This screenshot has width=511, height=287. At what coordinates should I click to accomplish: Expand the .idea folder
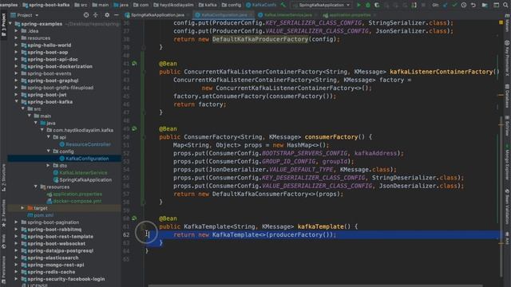[16, 31]
